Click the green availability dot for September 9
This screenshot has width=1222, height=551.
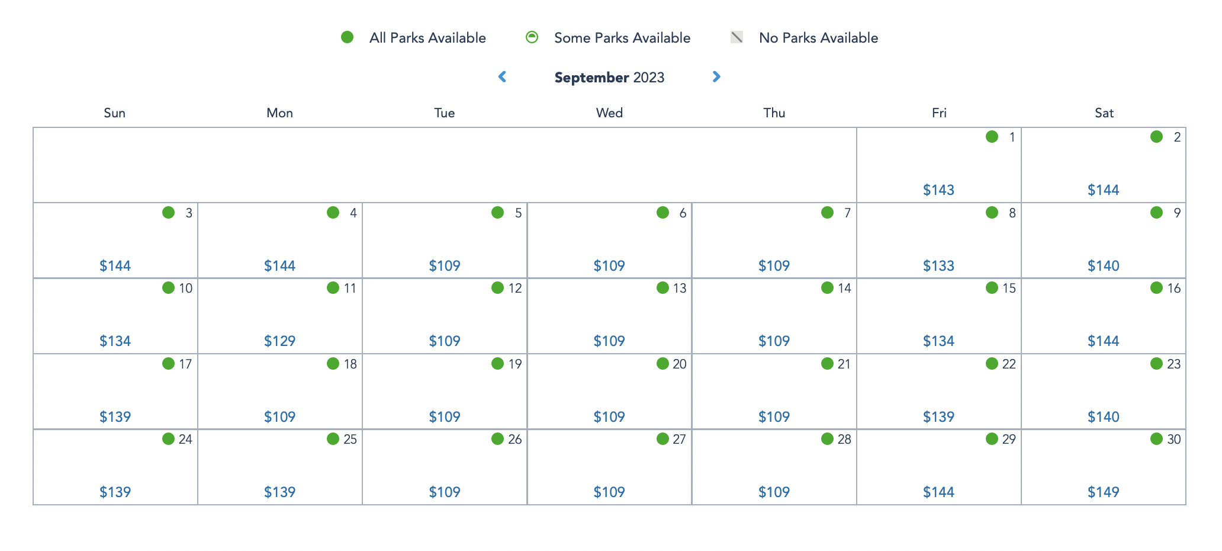1156,213
